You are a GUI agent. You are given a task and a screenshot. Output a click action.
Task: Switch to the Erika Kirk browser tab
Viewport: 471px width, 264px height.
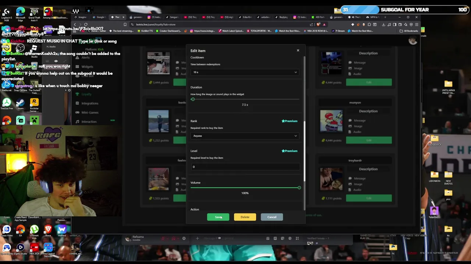245,17
